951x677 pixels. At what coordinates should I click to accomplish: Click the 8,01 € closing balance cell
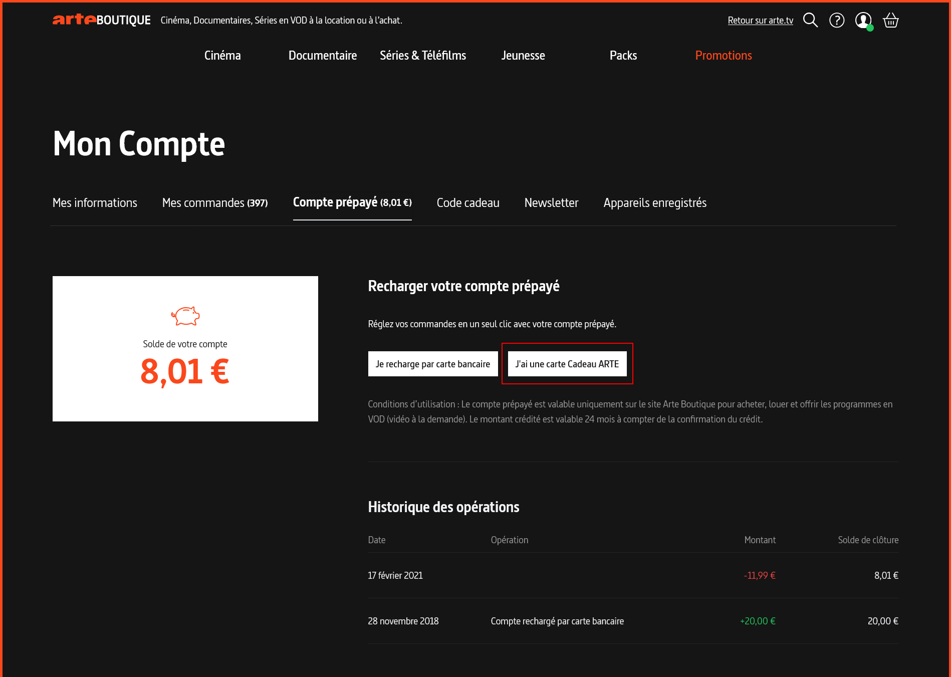[x=886, y=575]
